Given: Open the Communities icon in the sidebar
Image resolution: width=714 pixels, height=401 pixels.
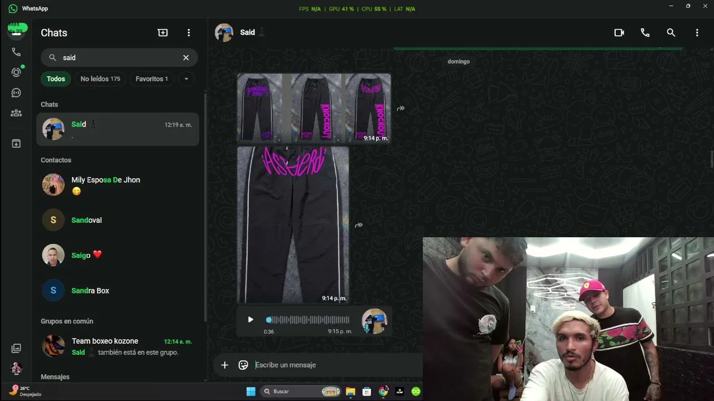Looking at the screenshot, I should pos(16,113).
